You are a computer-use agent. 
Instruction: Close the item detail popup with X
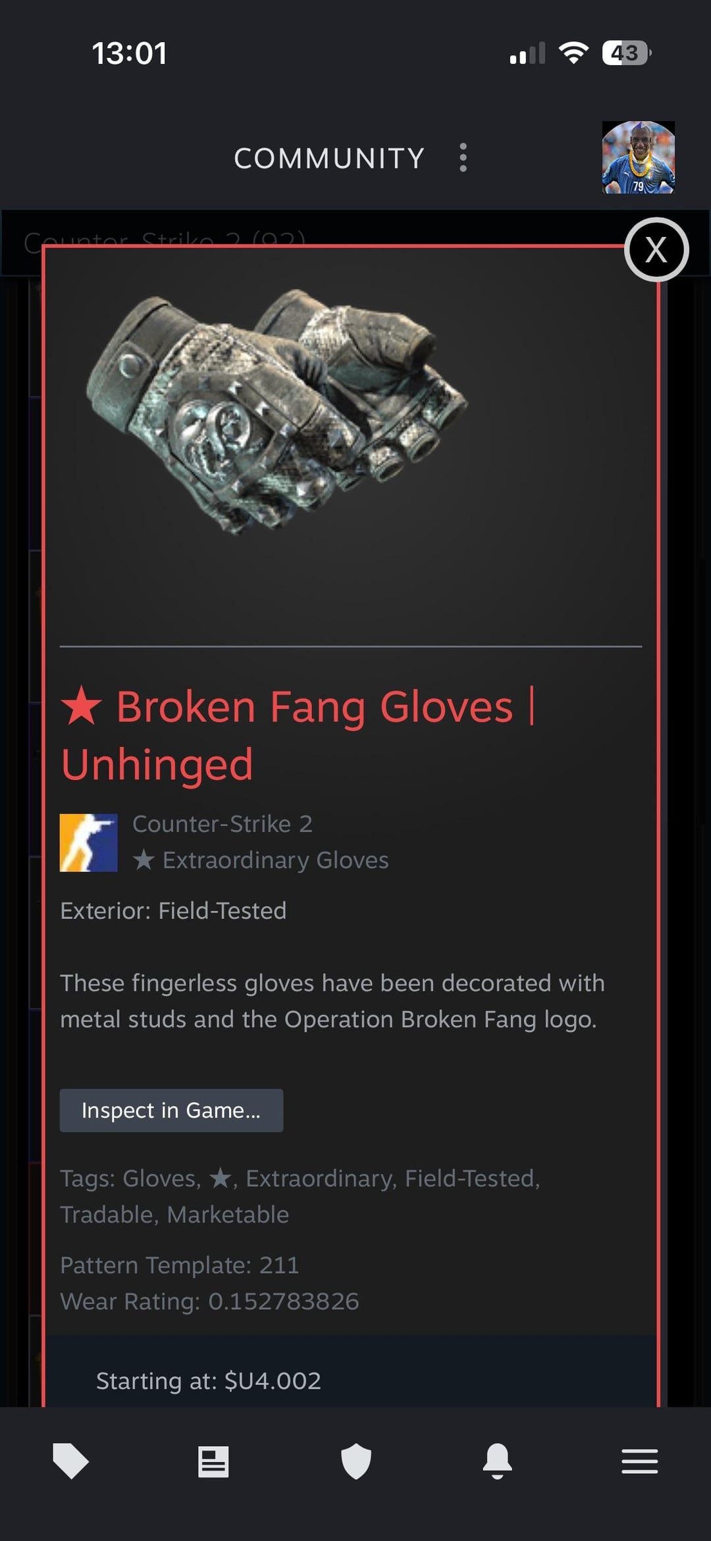tap(656, 249)
